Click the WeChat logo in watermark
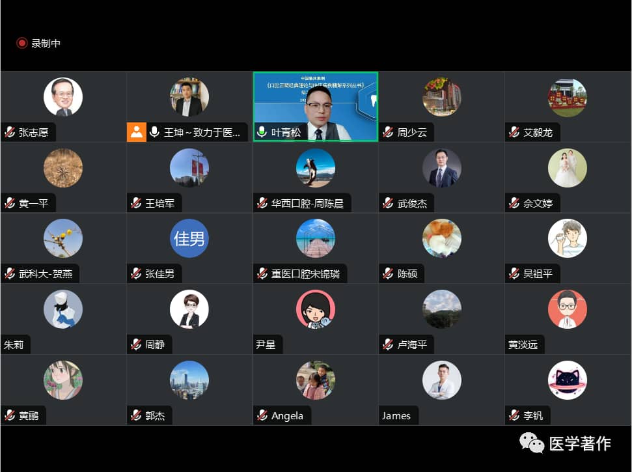Viewport: 632px width, 472px height. coord(532,443)
